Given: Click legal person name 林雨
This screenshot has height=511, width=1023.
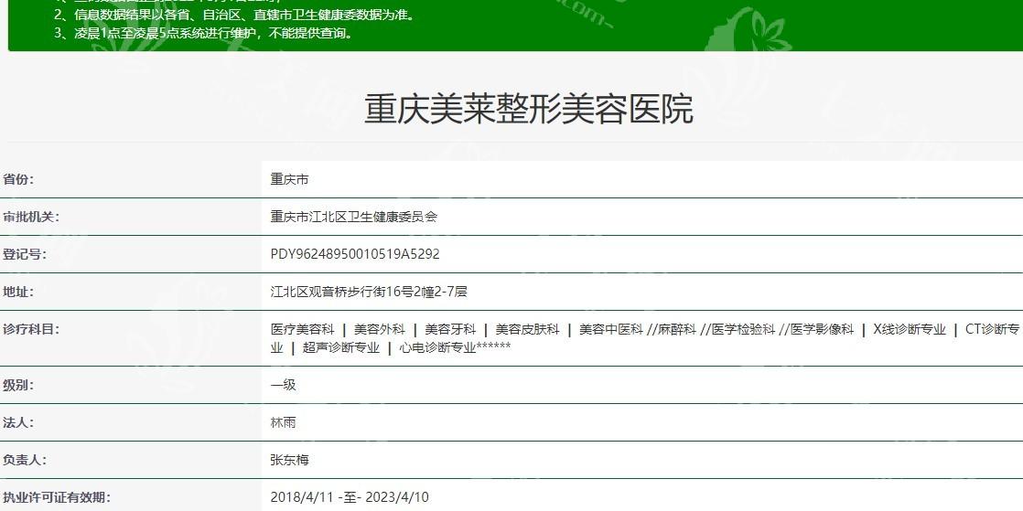Looking at the screenshot, I should [x=283, y=422].
